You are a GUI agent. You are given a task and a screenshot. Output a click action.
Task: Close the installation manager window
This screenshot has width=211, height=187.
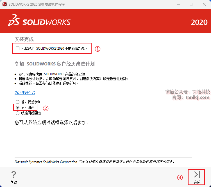(204, 4)
